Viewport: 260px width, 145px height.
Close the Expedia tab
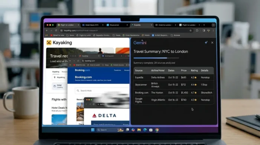(152, 25)
